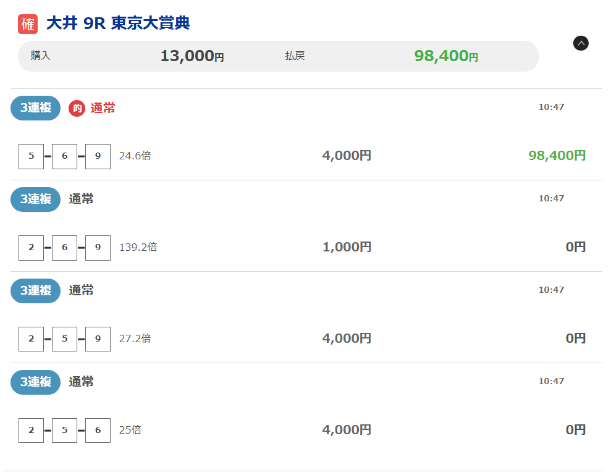Click the 98,400円 payout in the 5-6-9 row

pos(557,156)
